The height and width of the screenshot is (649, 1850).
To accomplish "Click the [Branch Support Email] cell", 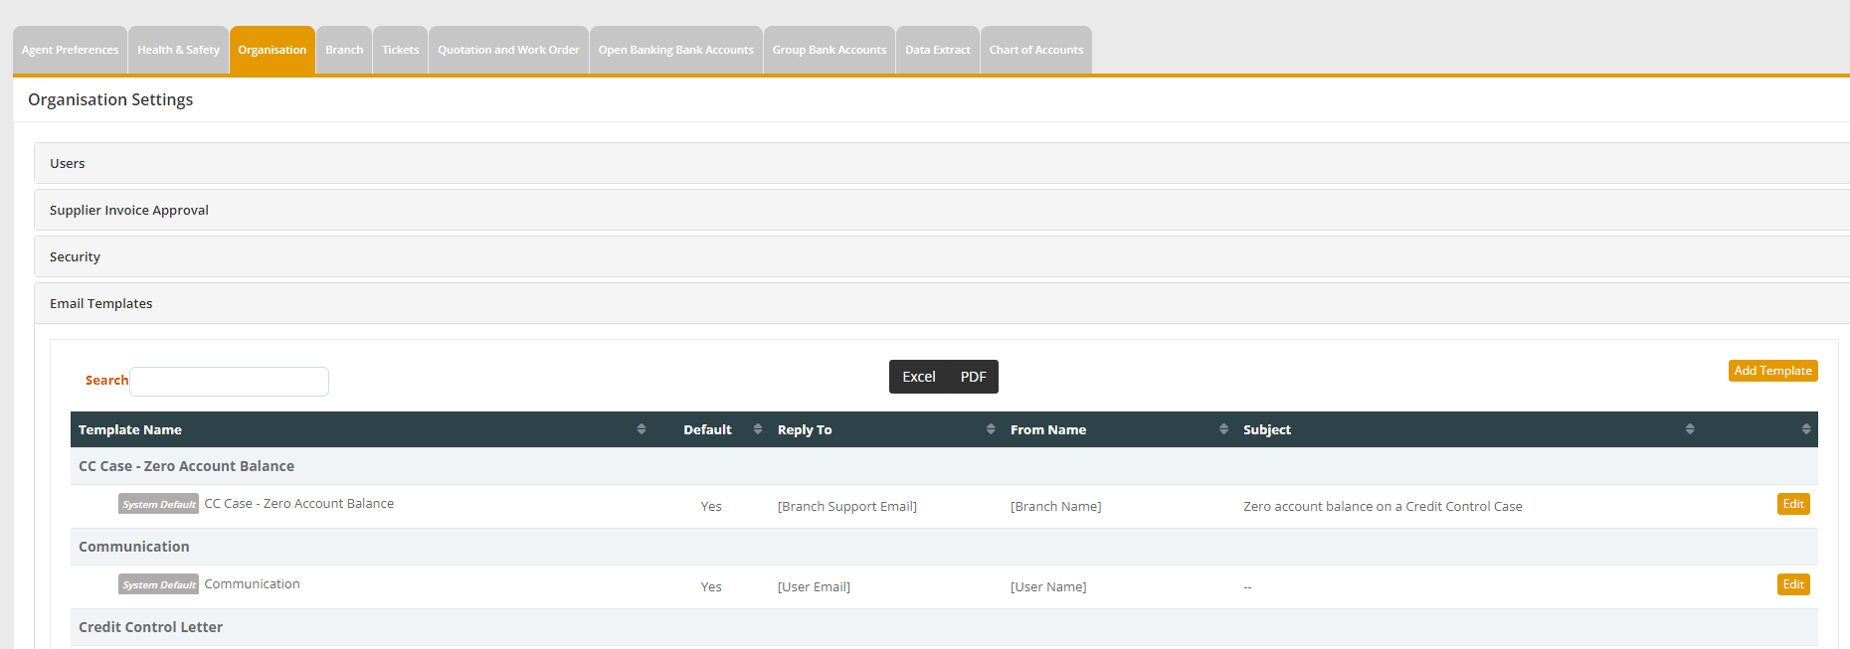I will [847, 506].
